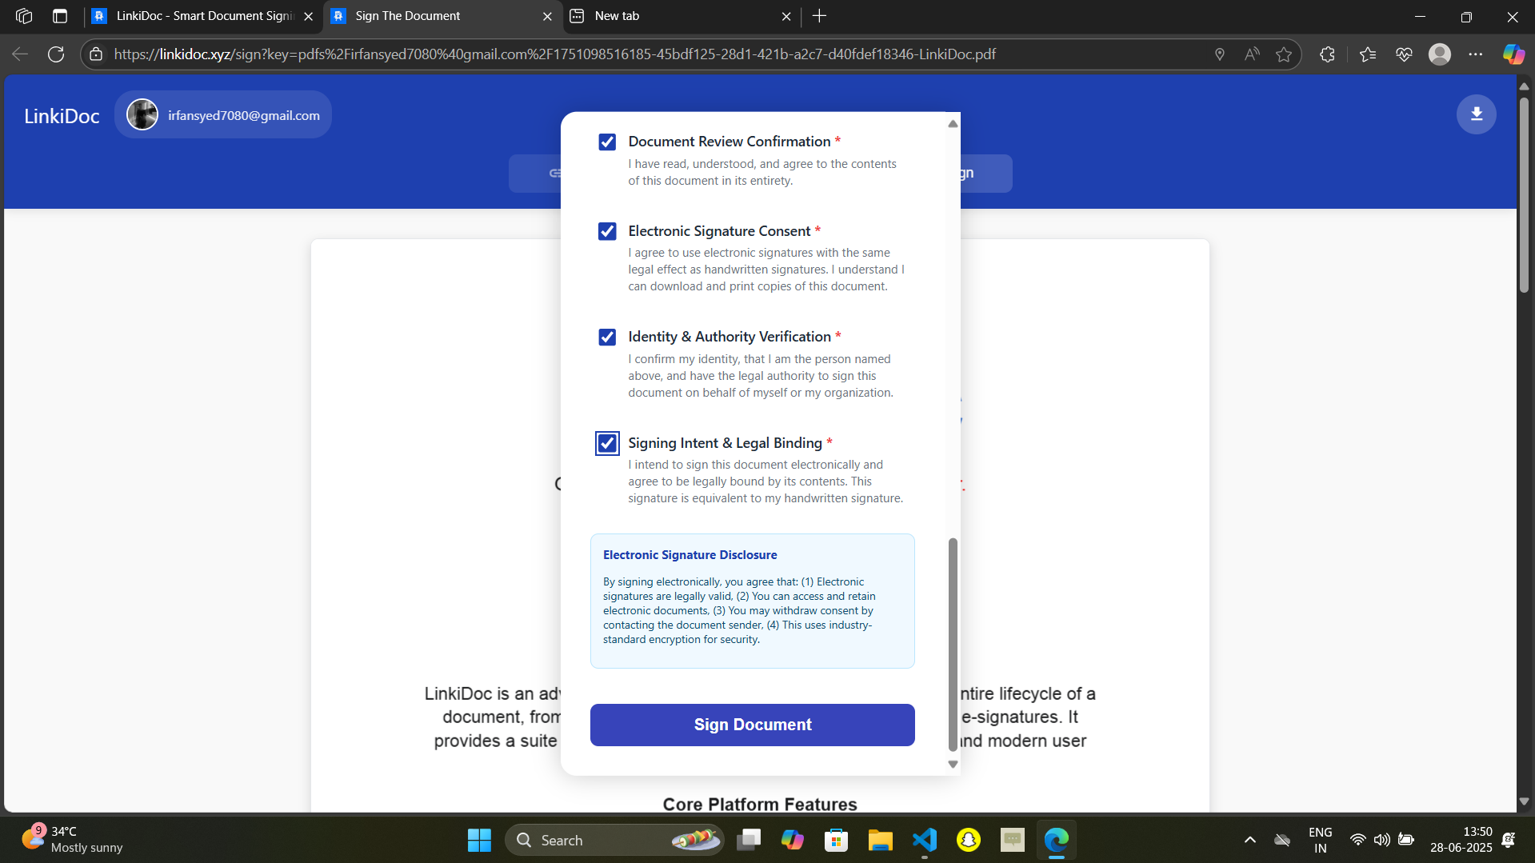
Task: Click the Core Platform Features heading
Action: [x=760, y=804]
